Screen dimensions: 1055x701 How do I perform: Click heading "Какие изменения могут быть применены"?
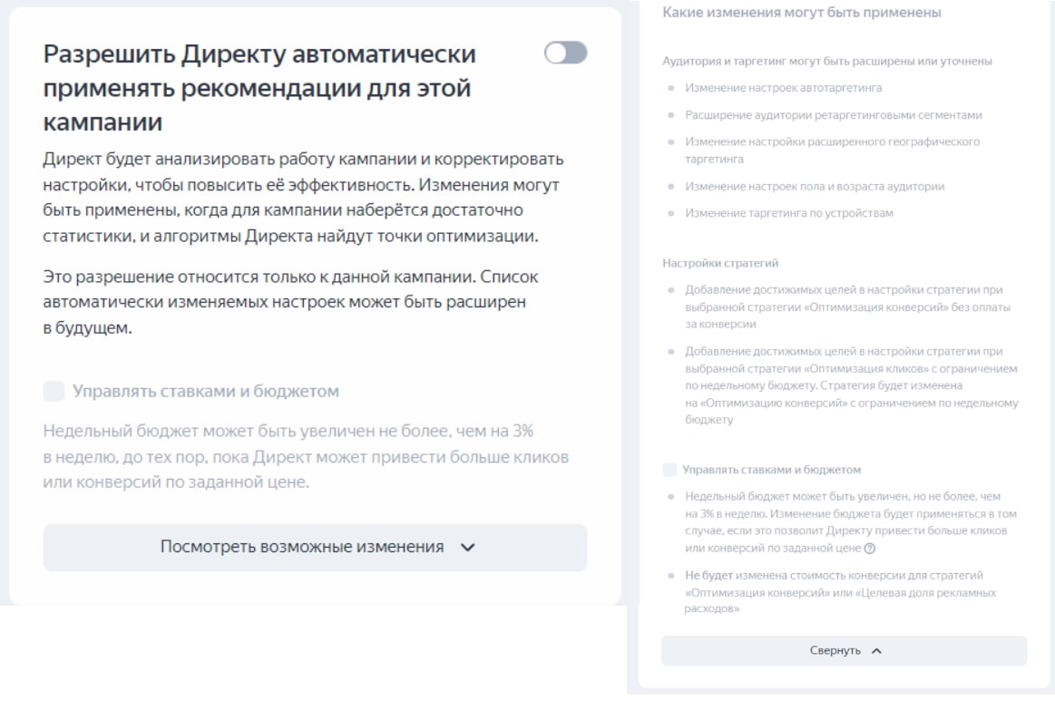pyautogui.click(x=801, y=12)
